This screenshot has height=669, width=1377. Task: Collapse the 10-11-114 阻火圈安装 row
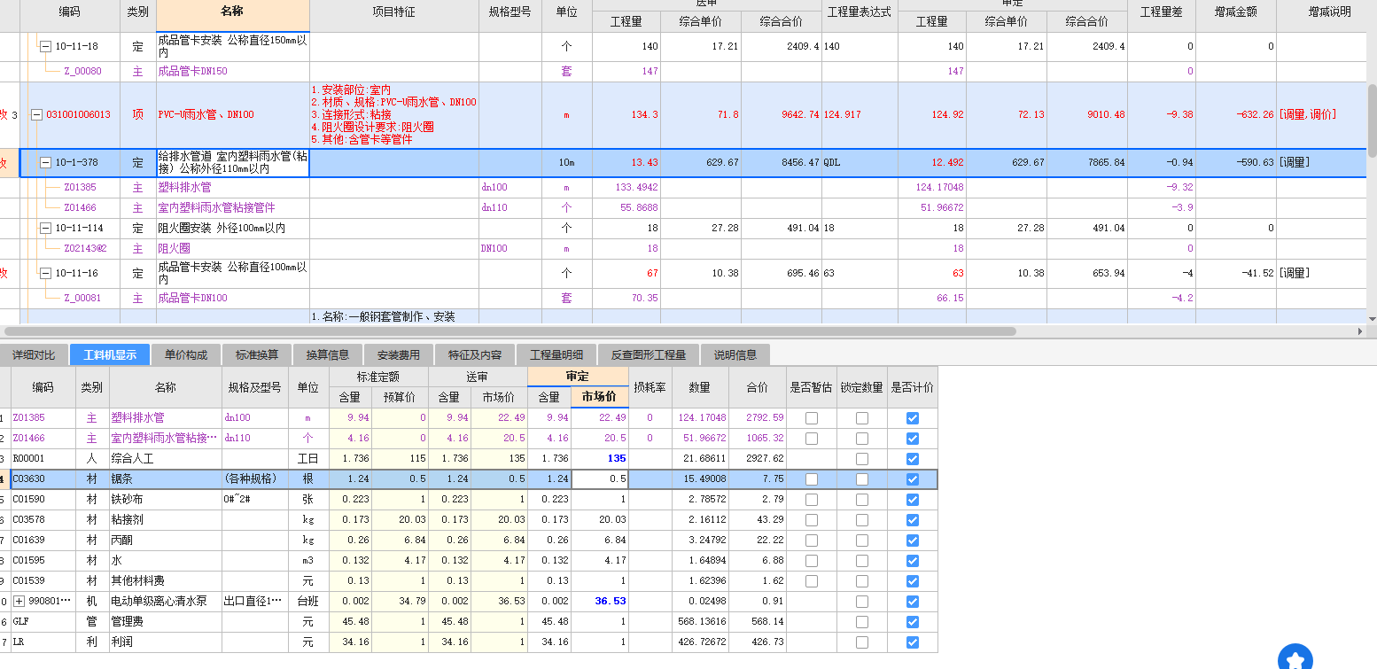click(45, 228)
